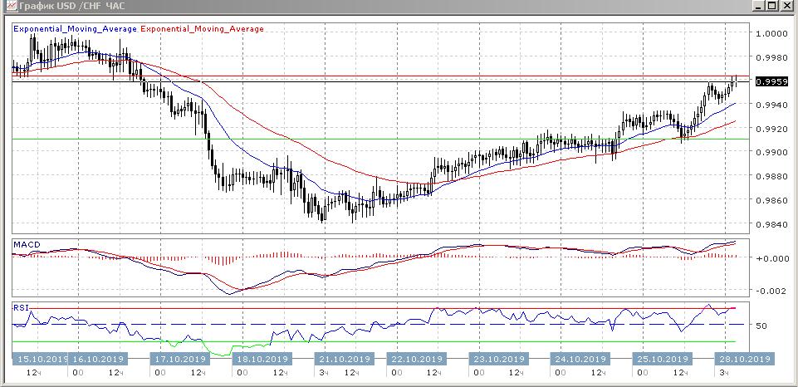Select the RSI indicator panel label
798x387 pixels.
[19, 307]
